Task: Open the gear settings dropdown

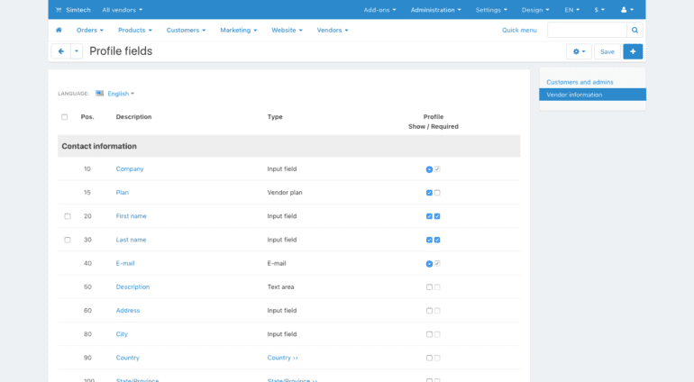Action: pyautogui.click(x=579, y=51)
